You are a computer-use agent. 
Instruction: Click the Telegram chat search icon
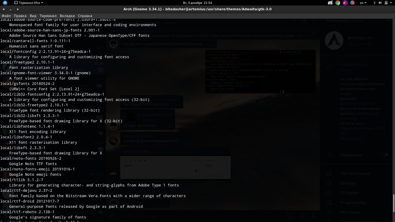[x=294, y=20]
